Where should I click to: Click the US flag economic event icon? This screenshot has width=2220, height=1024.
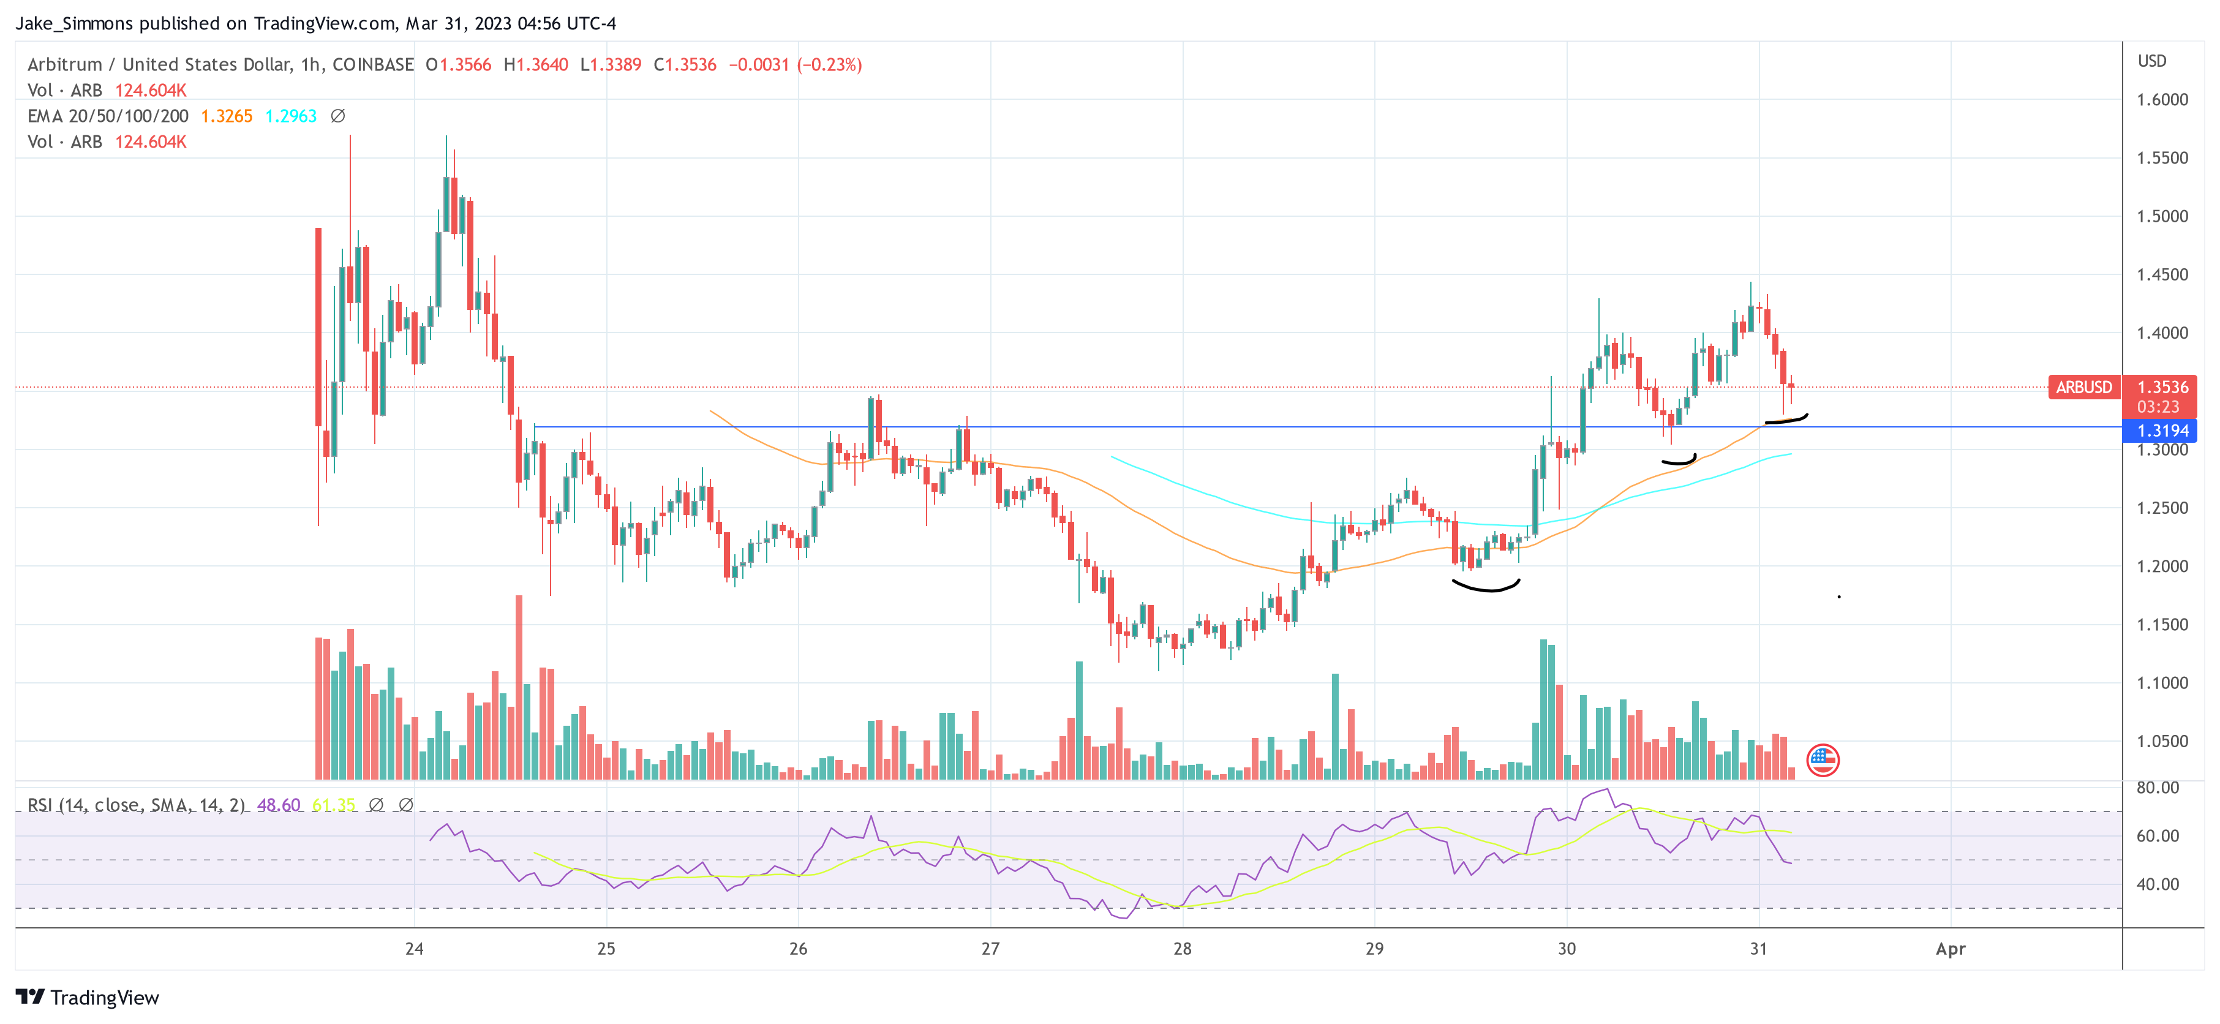click(x=1823, y=760)
